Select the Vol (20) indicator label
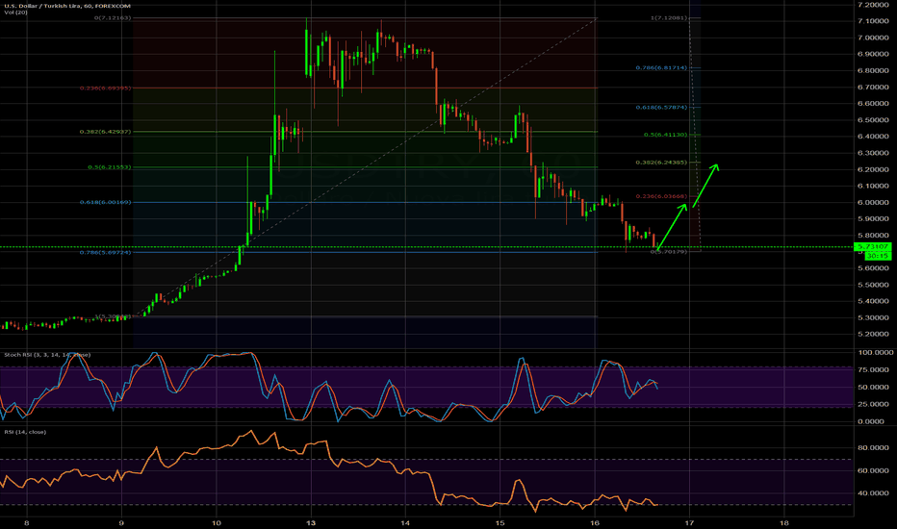The height and width of the screenshot is (529, 897). tap(15, 12)
